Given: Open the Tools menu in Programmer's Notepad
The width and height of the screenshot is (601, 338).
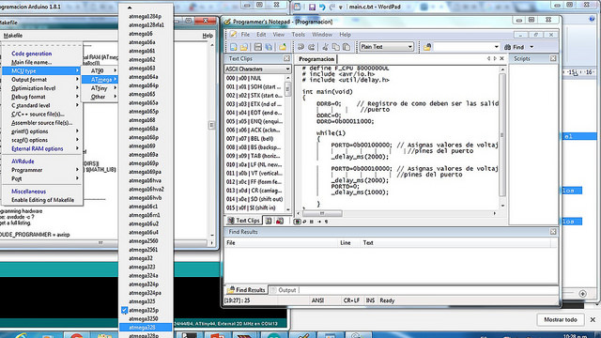Looking at the screenshot, I should click(299, 35).
